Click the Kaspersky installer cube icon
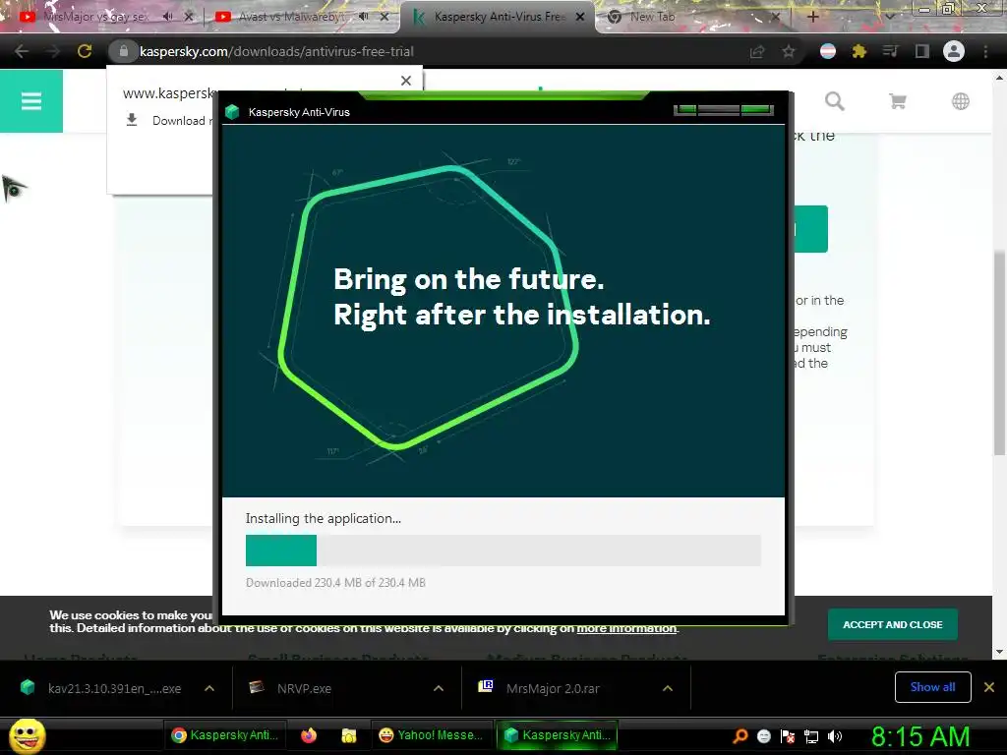The image size is (1007, 755). click(232, 112)
